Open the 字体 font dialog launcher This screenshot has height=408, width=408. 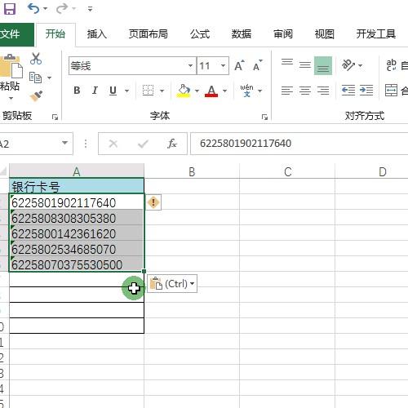(264, 118)
